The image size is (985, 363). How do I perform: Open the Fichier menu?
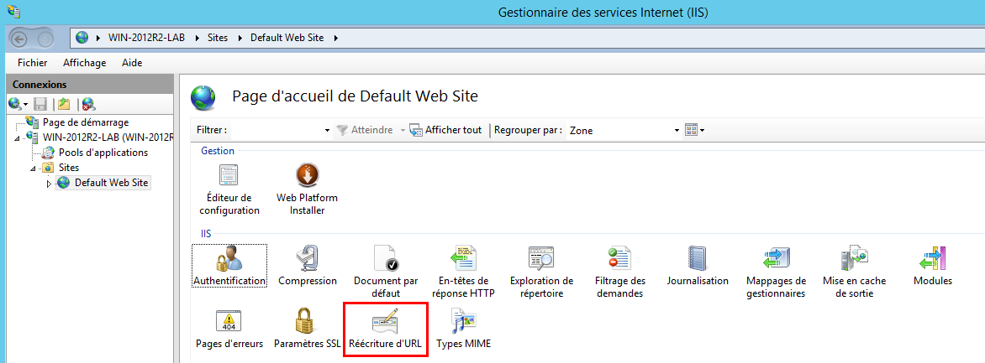[32, 63]
